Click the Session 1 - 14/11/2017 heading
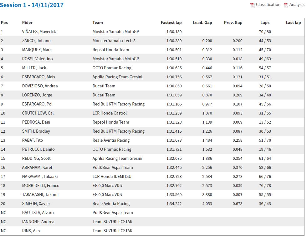This screenshot has width=307, height=240. [x=32, y=5]
